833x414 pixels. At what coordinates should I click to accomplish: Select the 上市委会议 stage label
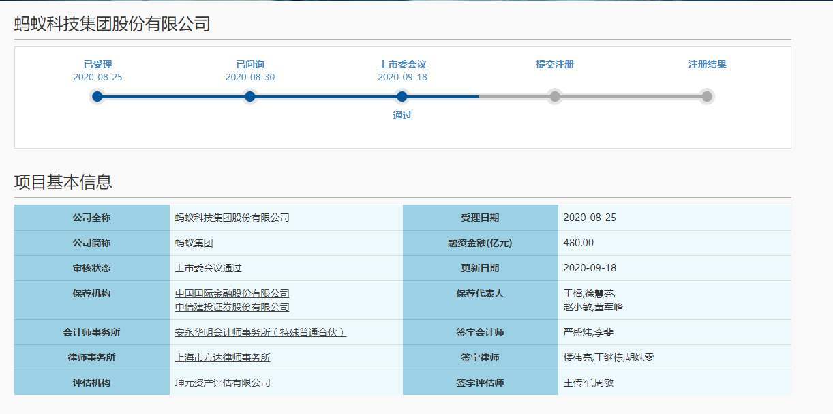pos(401,63)
